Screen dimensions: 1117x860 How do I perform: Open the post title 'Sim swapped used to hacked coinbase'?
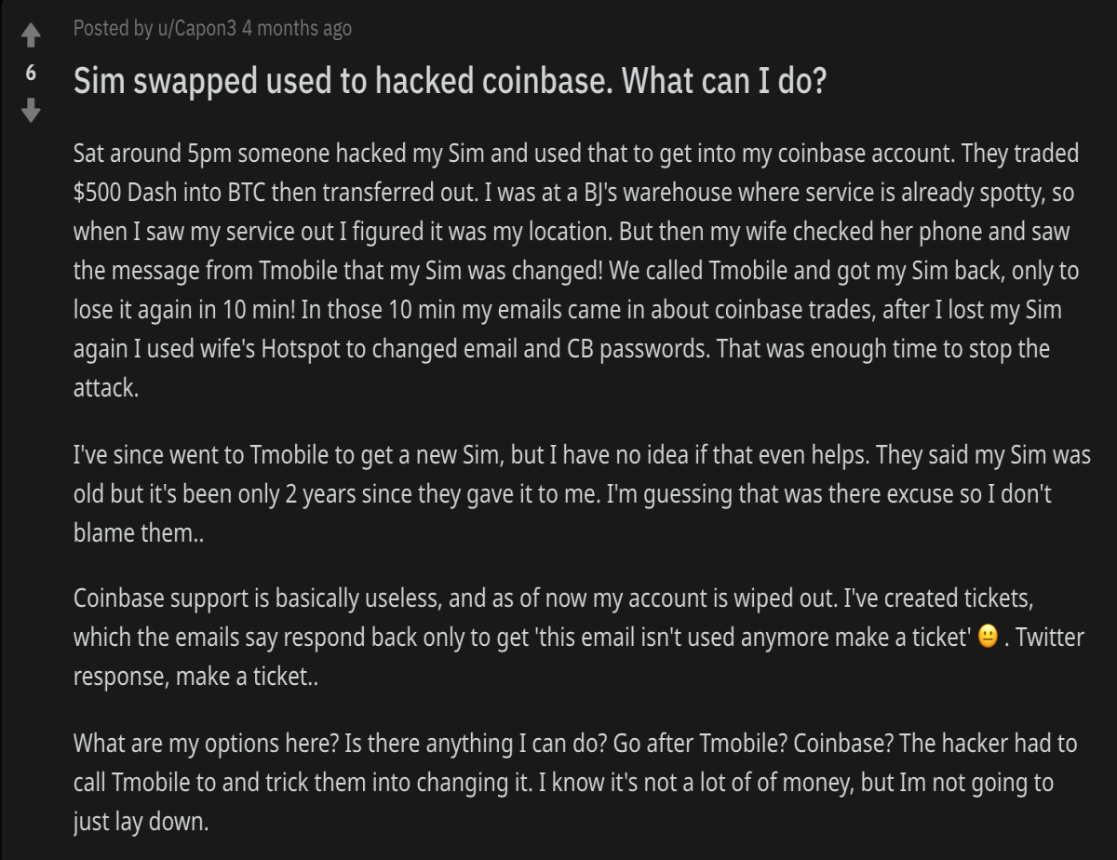coord(451,83)
